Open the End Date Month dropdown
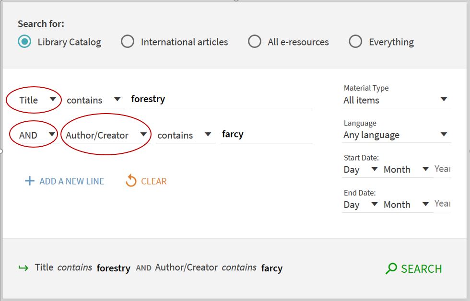Viewport: 470px width, 301px height. (406, 205)
